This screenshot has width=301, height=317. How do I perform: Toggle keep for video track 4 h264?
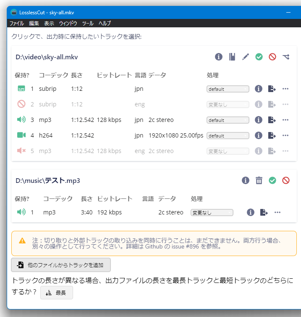[21, 135]
